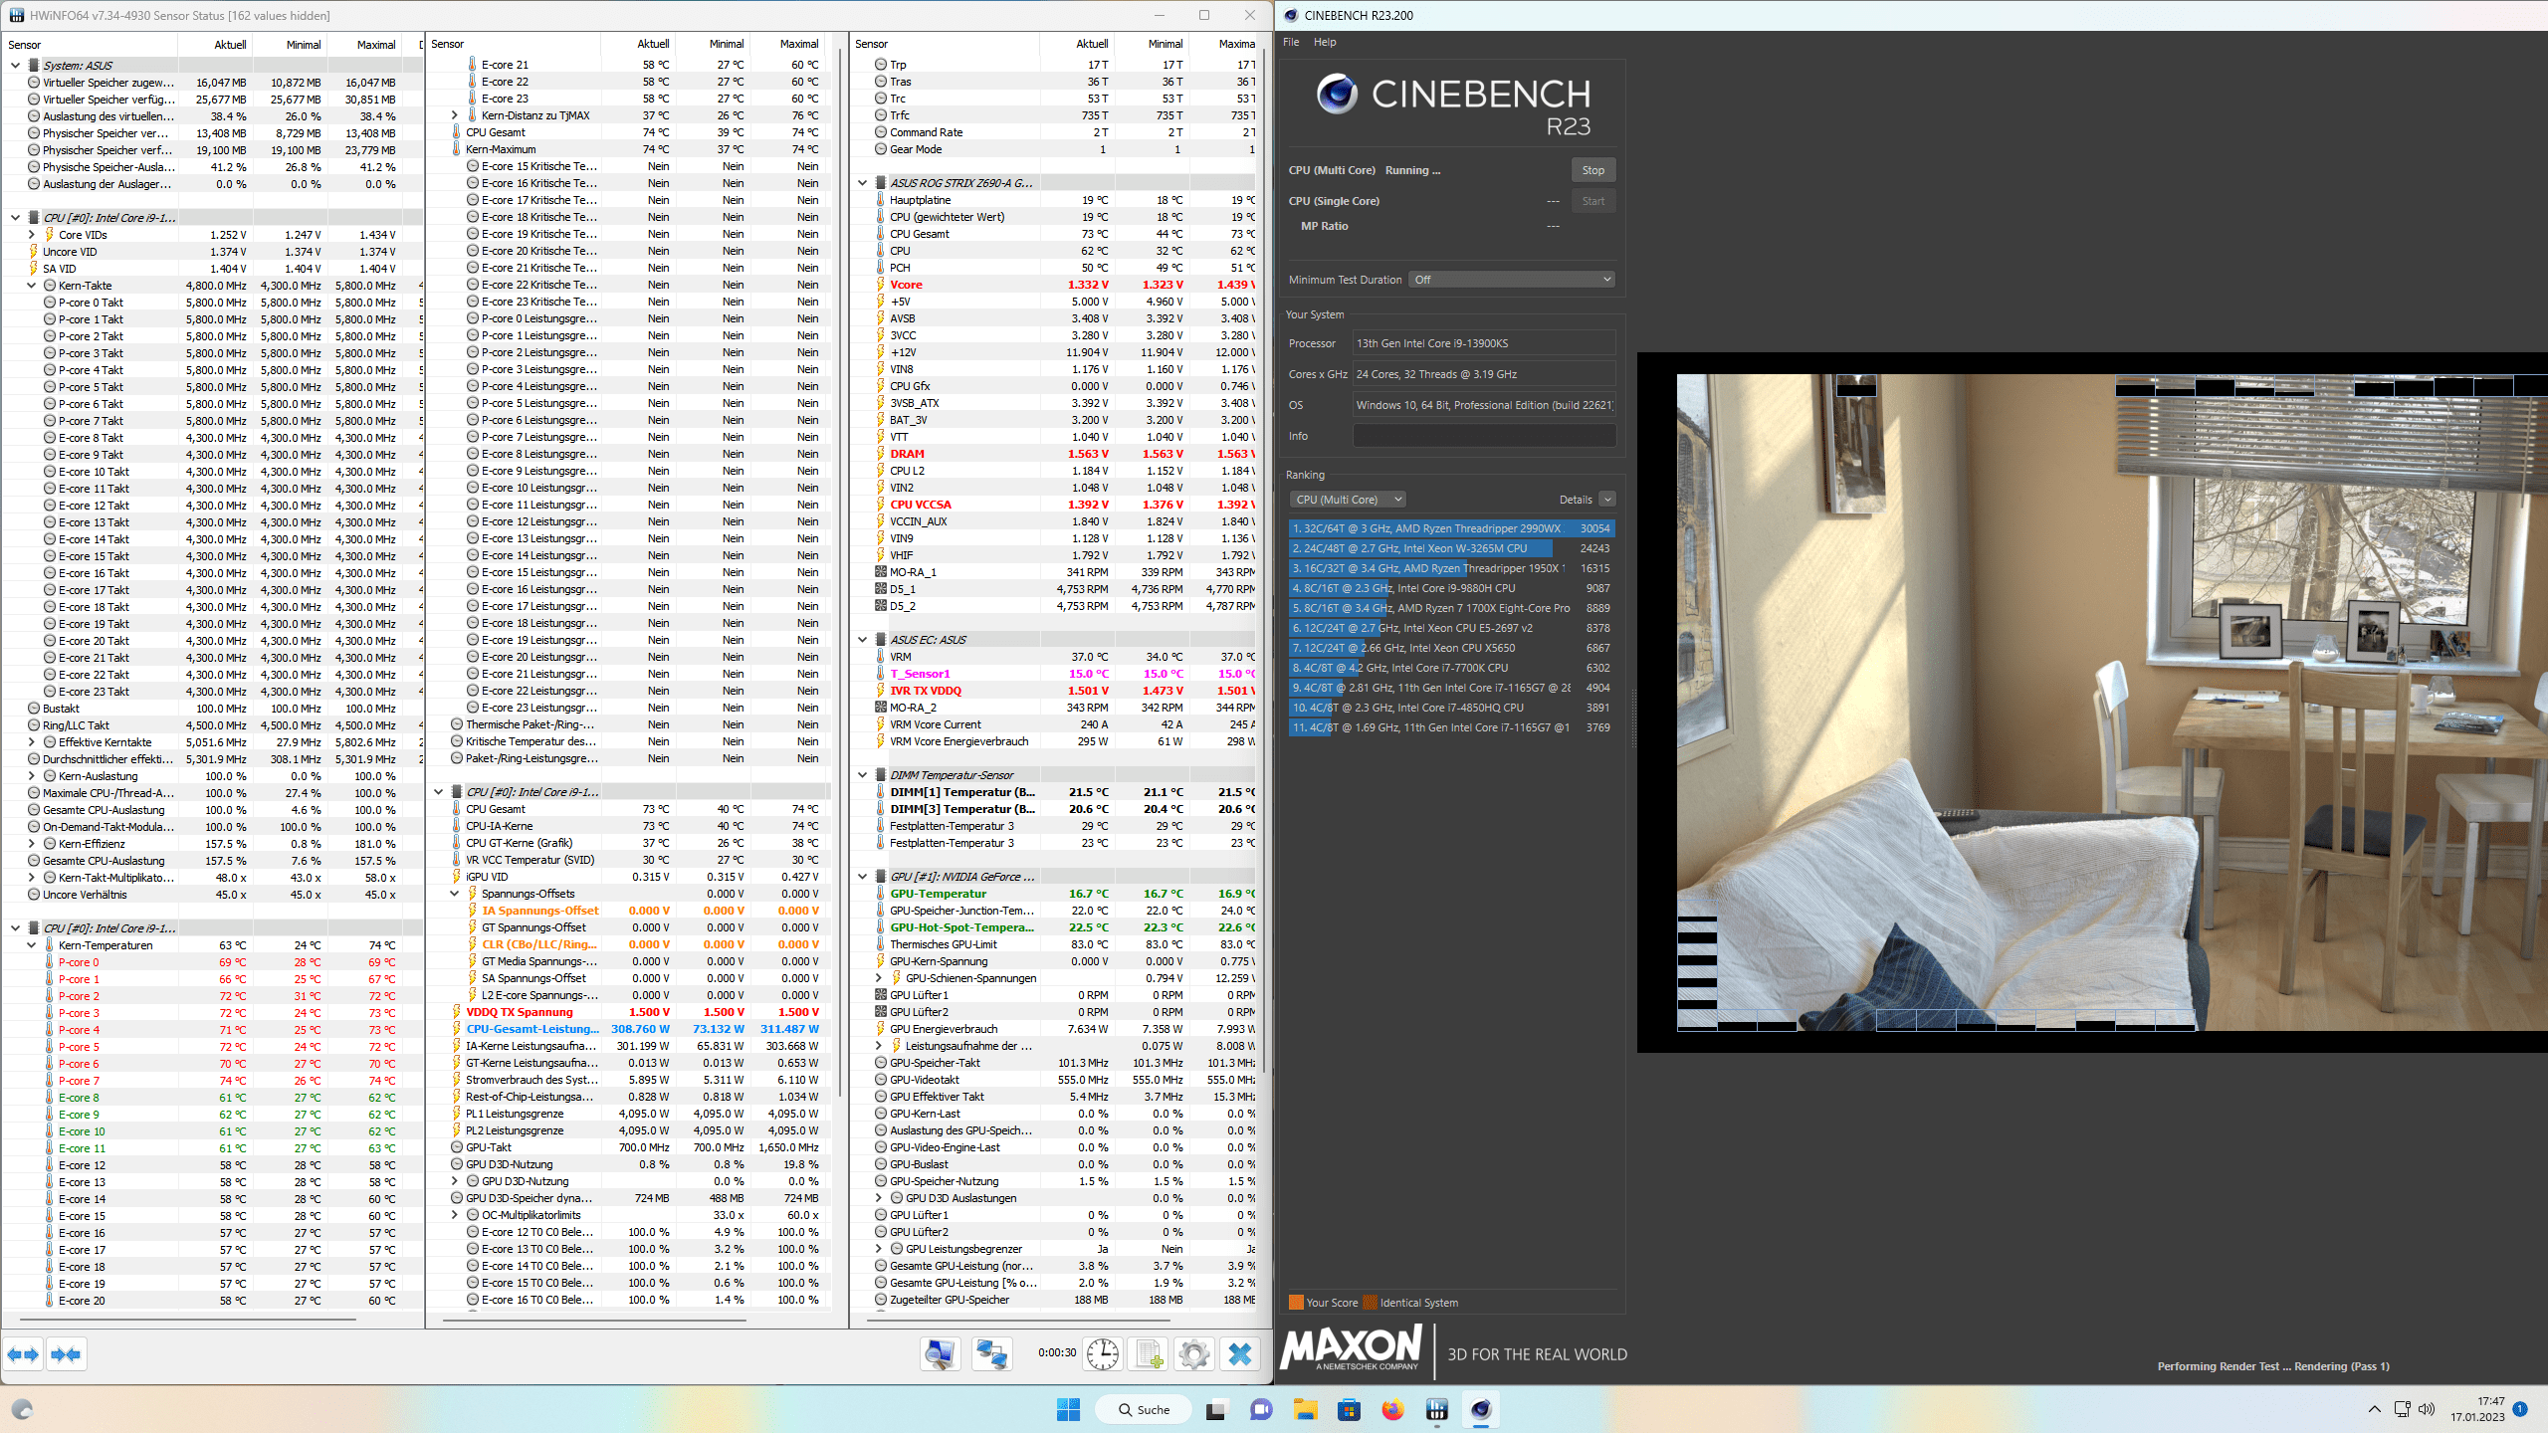
Task: Open the network icon in system tray
Action: tap(2402, 1409)
